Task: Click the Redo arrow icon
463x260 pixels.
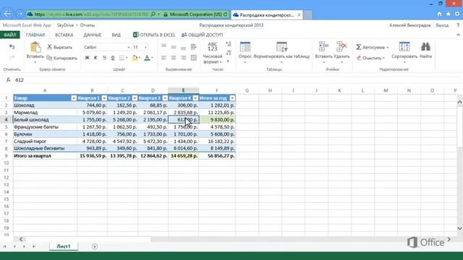Action: pos(12,58)
